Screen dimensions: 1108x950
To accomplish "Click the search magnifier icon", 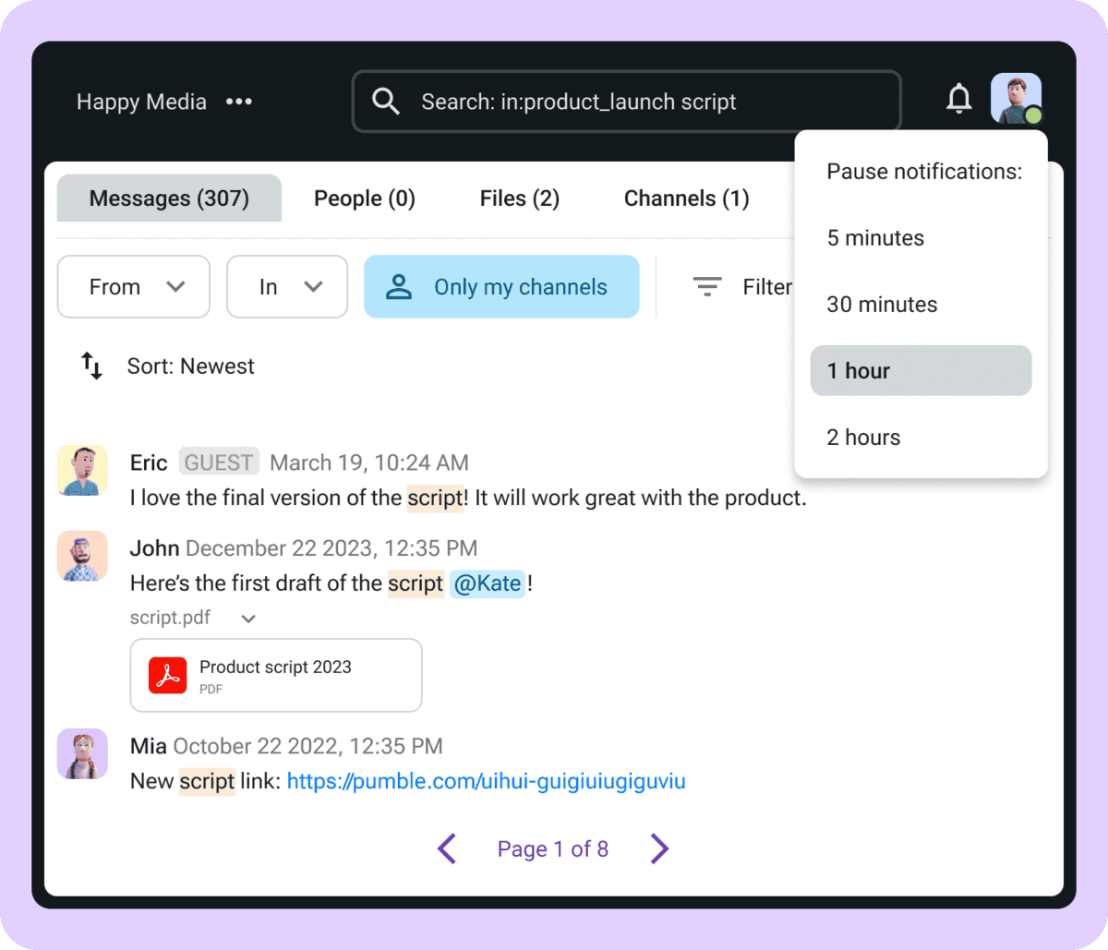I will [x=384, y=102].
